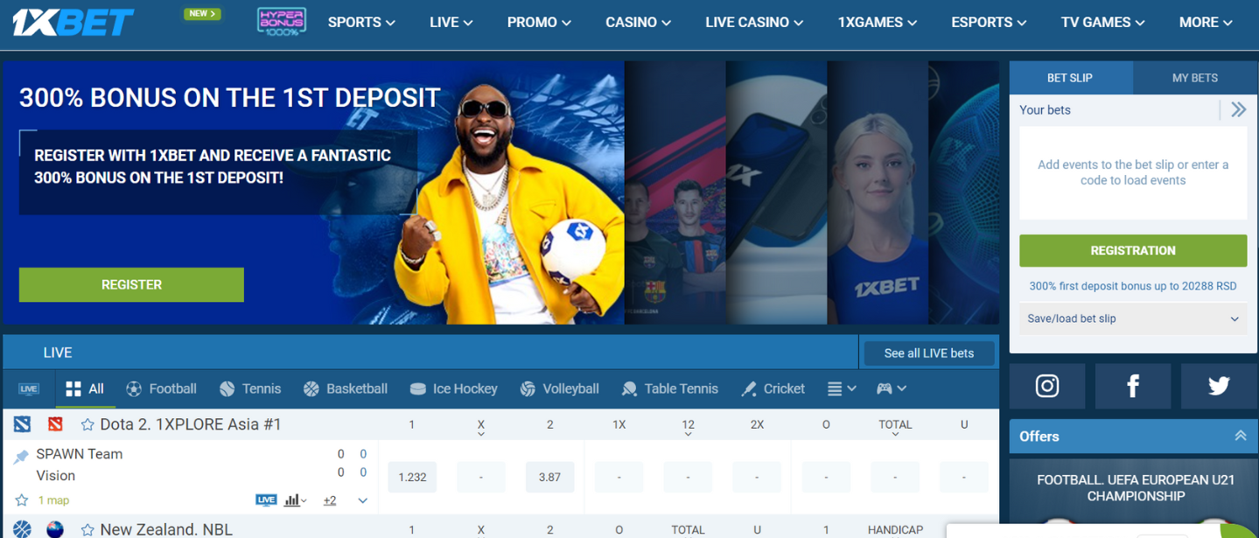Show +2 additional markets for SPAWN match
Screen dimensions: 1259x538
click(330, 500)
